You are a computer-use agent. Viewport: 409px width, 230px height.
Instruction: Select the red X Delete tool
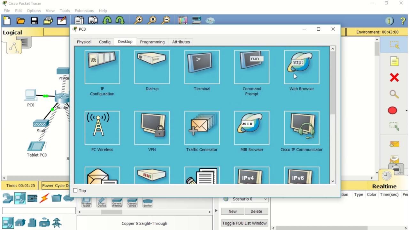pyautogui.click(x=394, y=77)
